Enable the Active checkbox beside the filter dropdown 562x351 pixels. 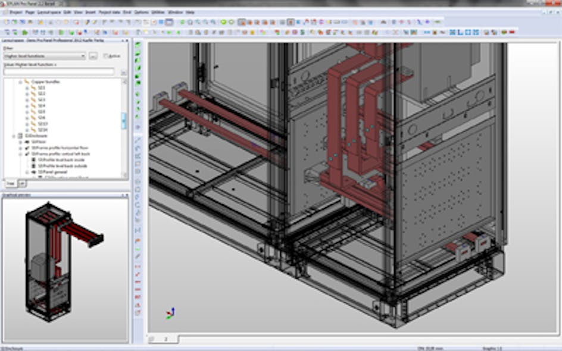point(105,55)
